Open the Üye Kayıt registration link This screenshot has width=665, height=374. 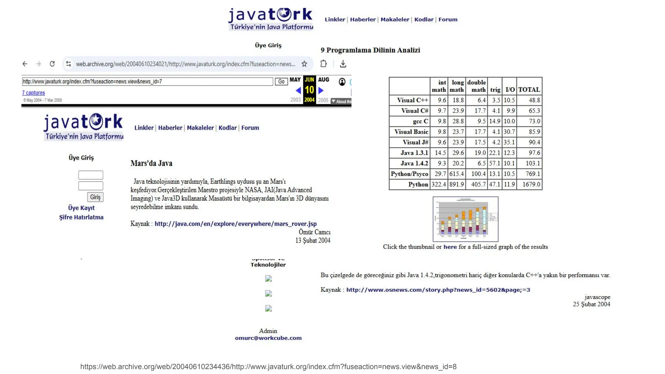pos(81,208)
